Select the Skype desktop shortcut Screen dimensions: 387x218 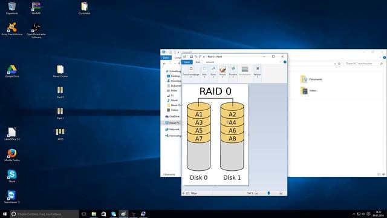point(12,176)
